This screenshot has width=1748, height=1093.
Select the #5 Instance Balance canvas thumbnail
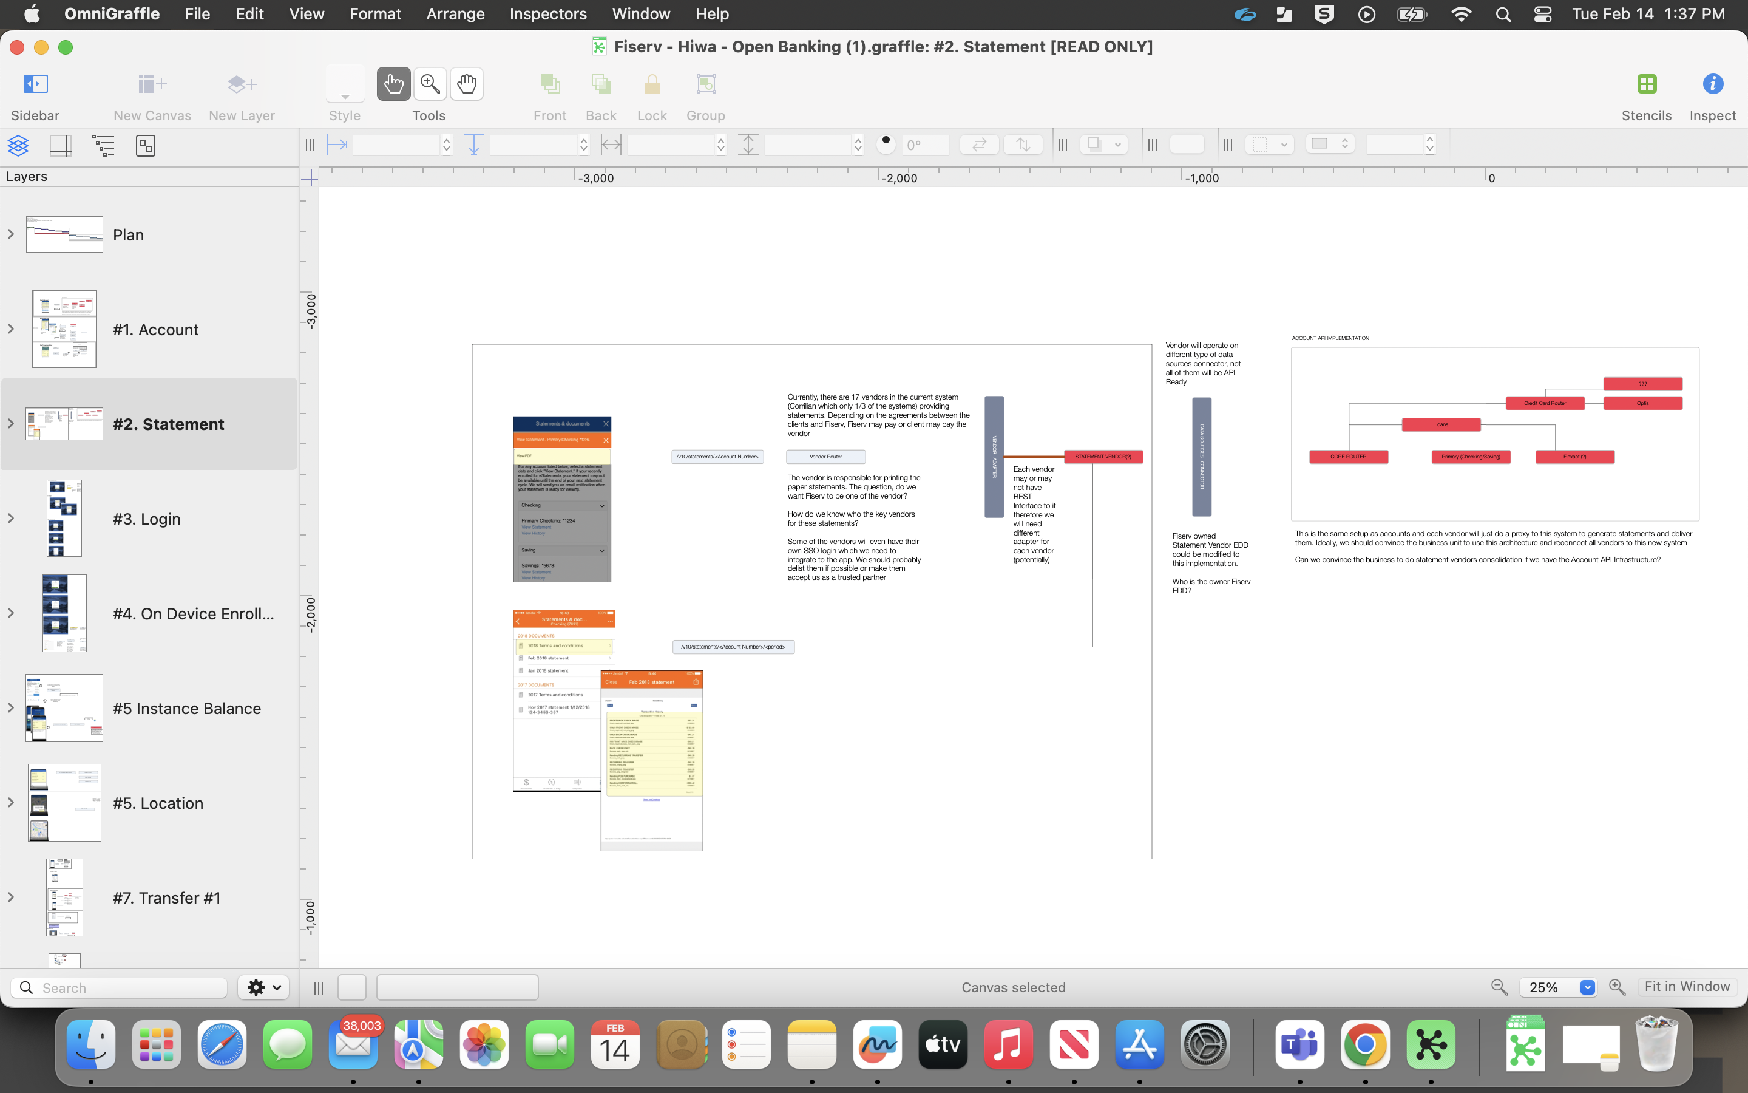64,707
